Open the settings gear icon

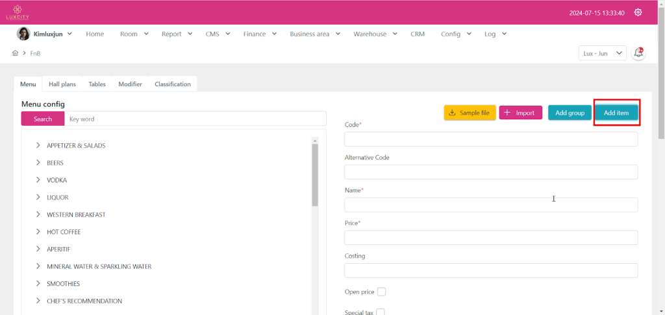point(638,12)
